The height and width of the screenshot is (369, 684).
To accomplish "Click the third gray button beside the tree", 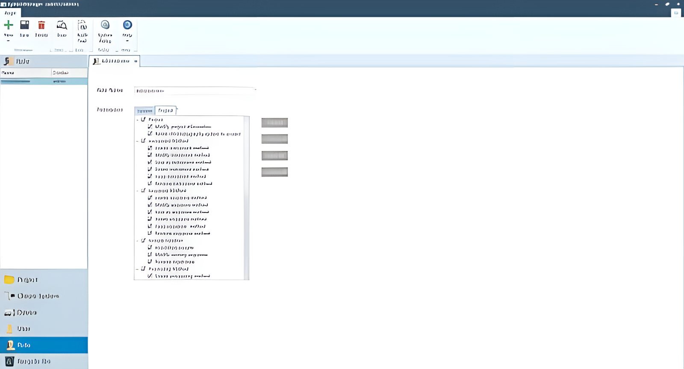I will [274, 155].
